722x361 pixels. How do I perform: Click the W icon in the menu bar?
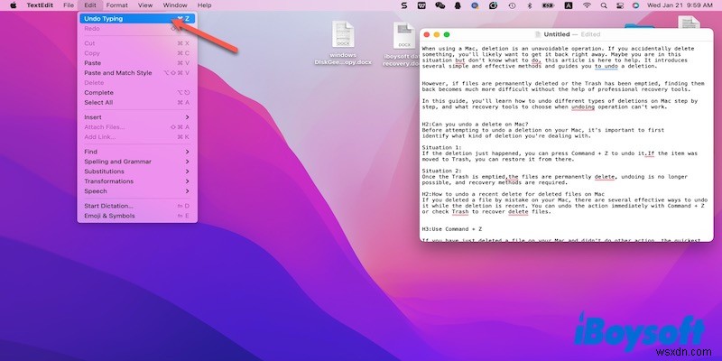(421, 5)
